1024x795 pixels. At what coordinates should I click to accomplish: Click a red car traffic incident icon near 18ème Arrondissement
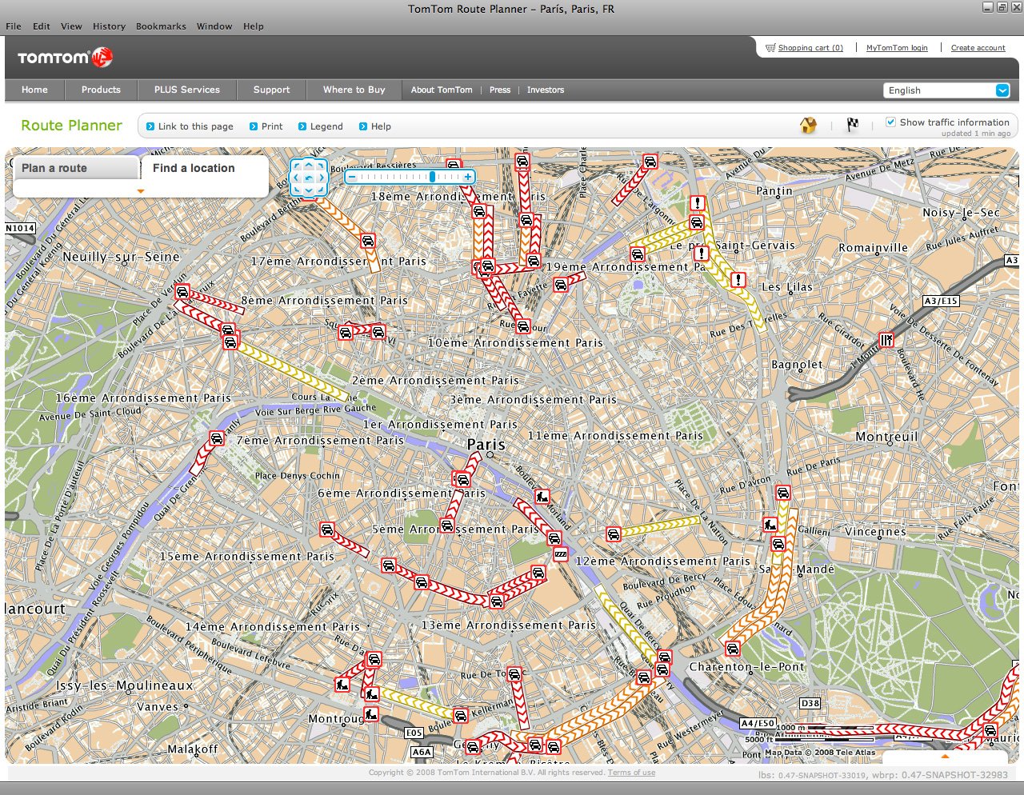pyautogui.click(x=479, y=211)
